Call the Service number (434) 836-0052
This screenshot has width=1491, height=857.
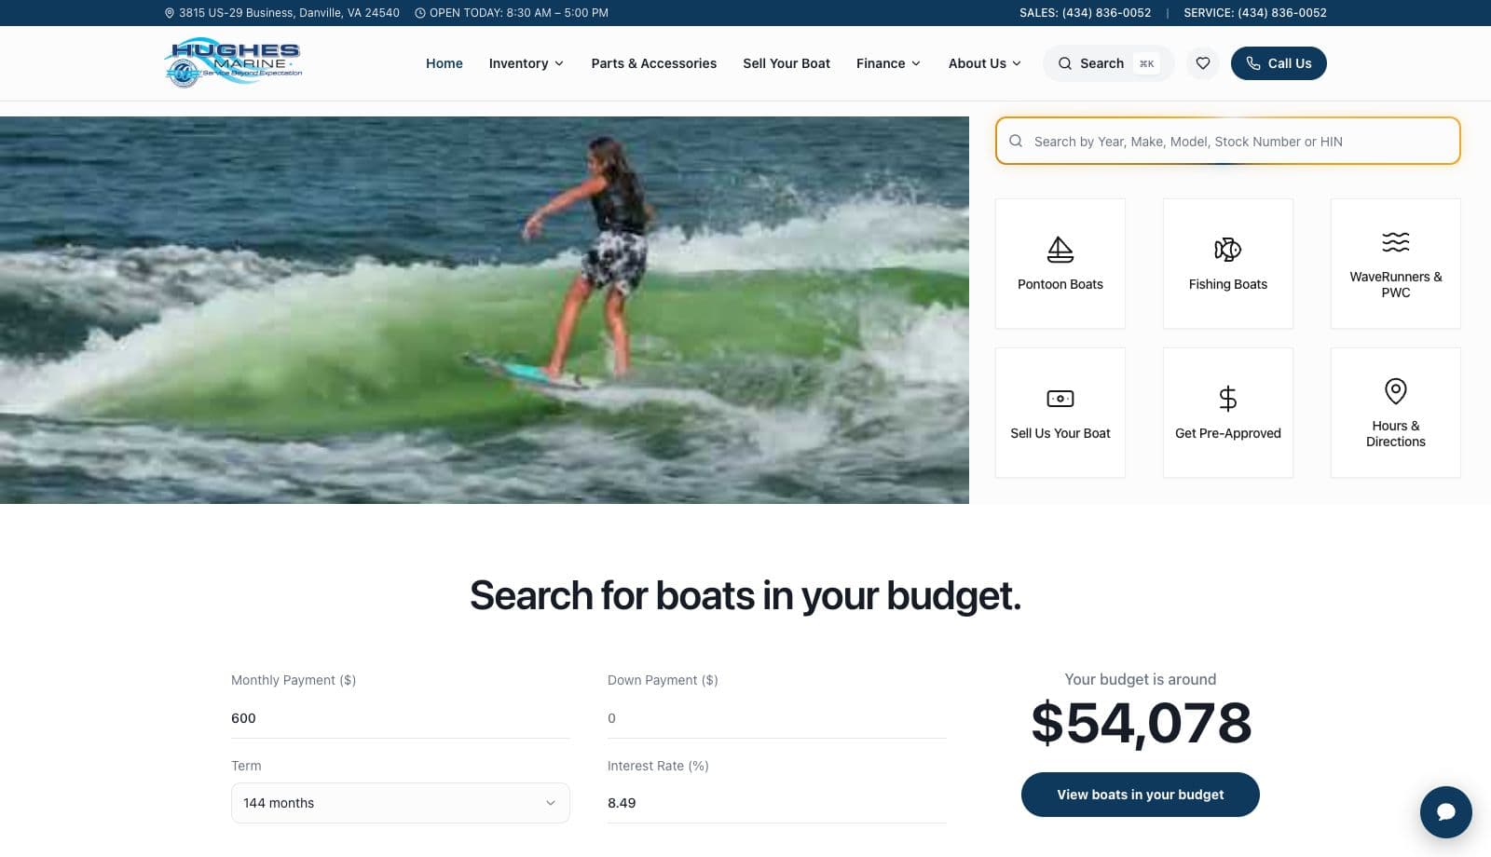pyautogui.click(x=1255, y=13)
